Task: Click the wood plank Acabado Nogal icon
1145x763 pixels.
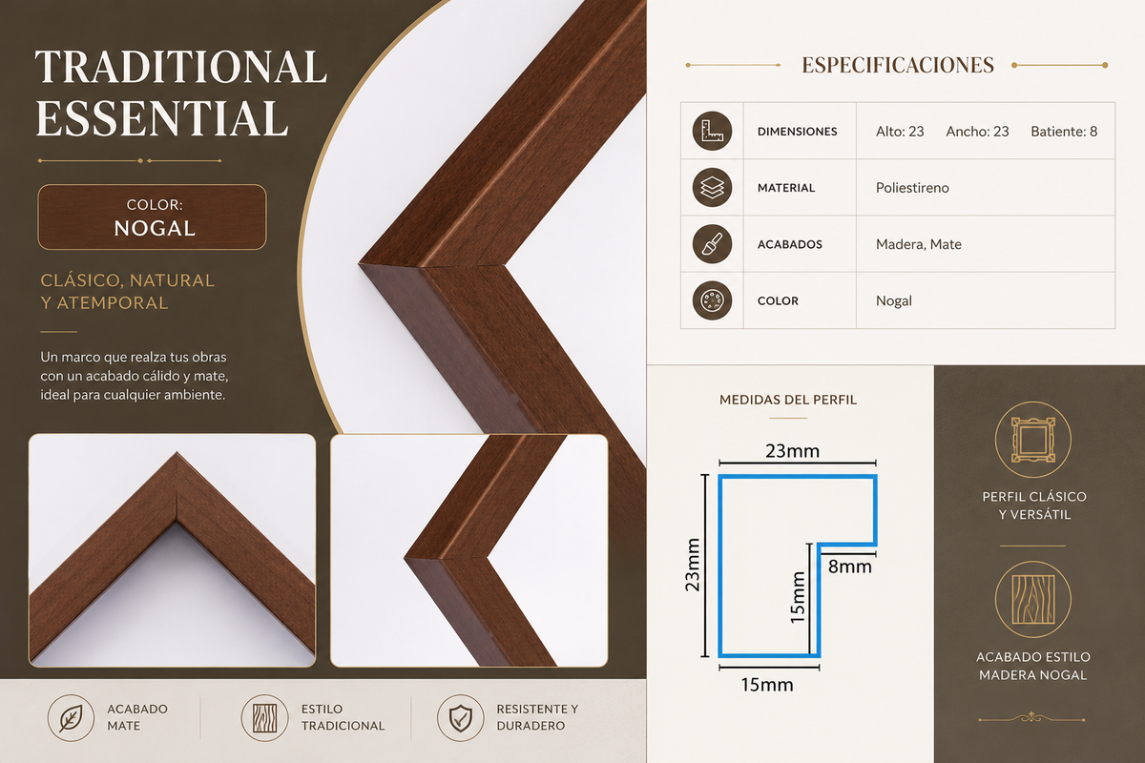Action: [1033, 600]
